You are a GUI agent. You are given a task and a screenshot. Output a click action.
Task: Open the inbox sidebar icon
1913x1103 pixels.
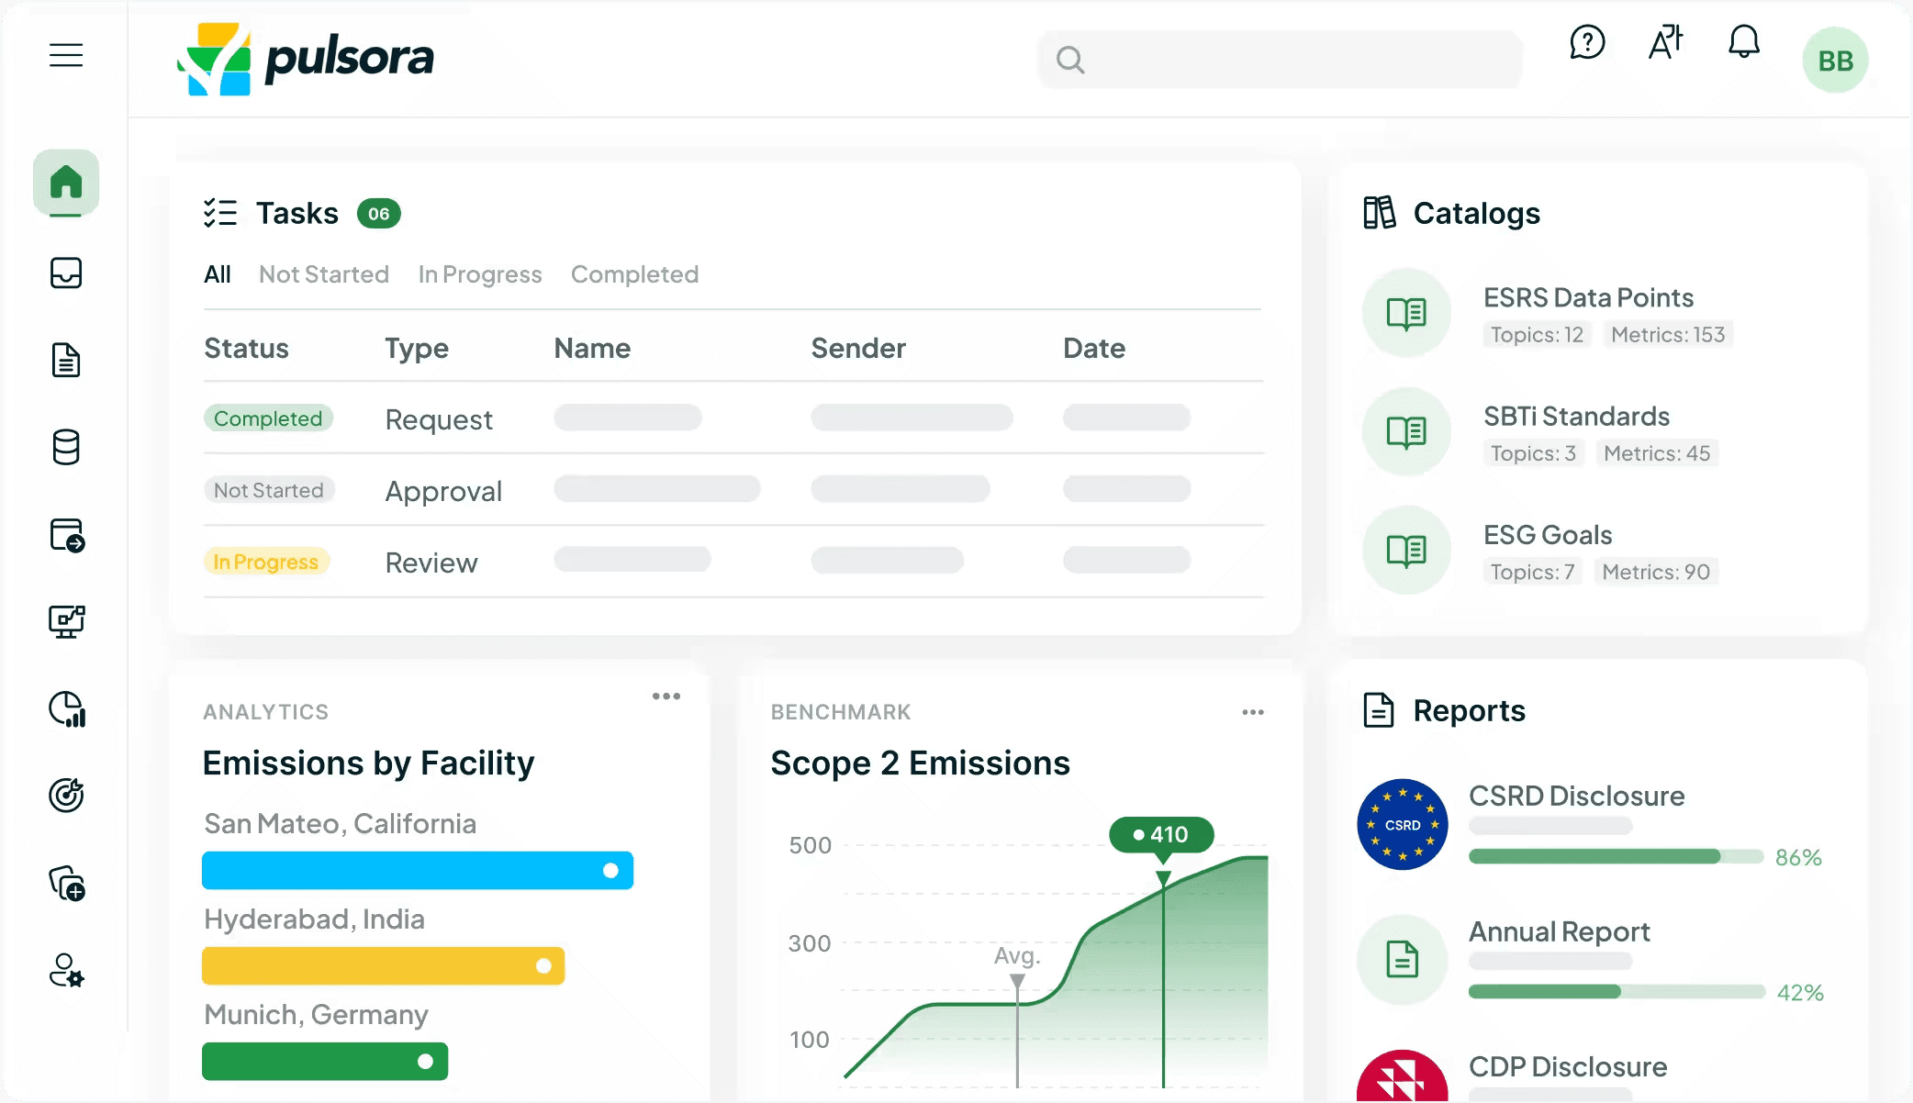click(66, 273)
